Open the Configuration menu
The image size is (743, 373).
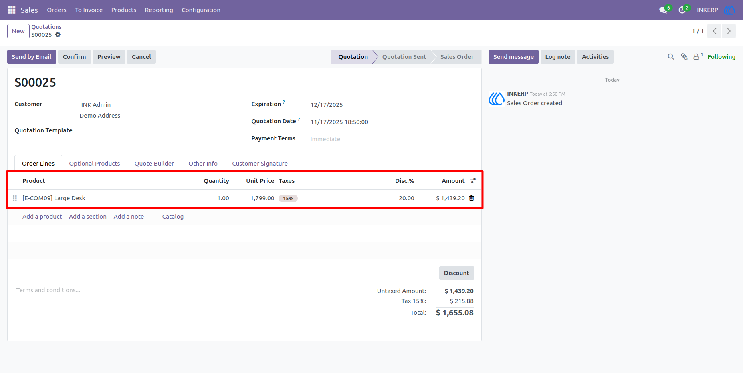[201, 10]
